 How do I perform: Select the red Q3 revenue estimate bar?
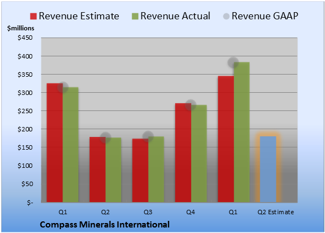(x=140, y=171)
